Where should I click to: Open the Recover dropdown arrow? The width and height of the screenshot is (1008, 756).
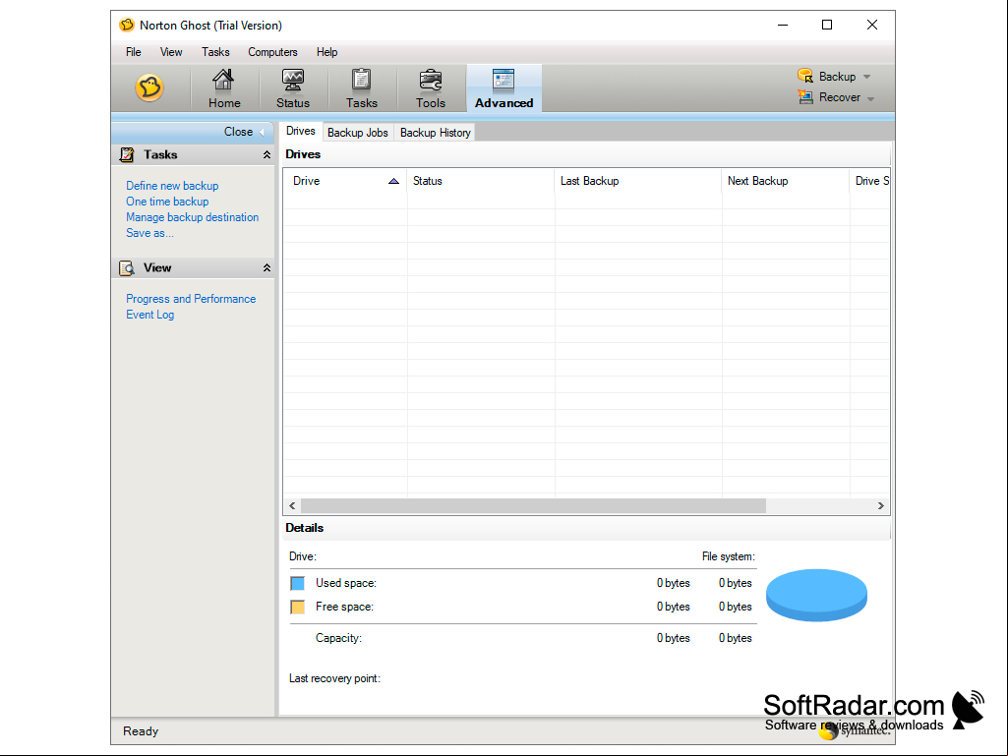(x=871, y=98)
